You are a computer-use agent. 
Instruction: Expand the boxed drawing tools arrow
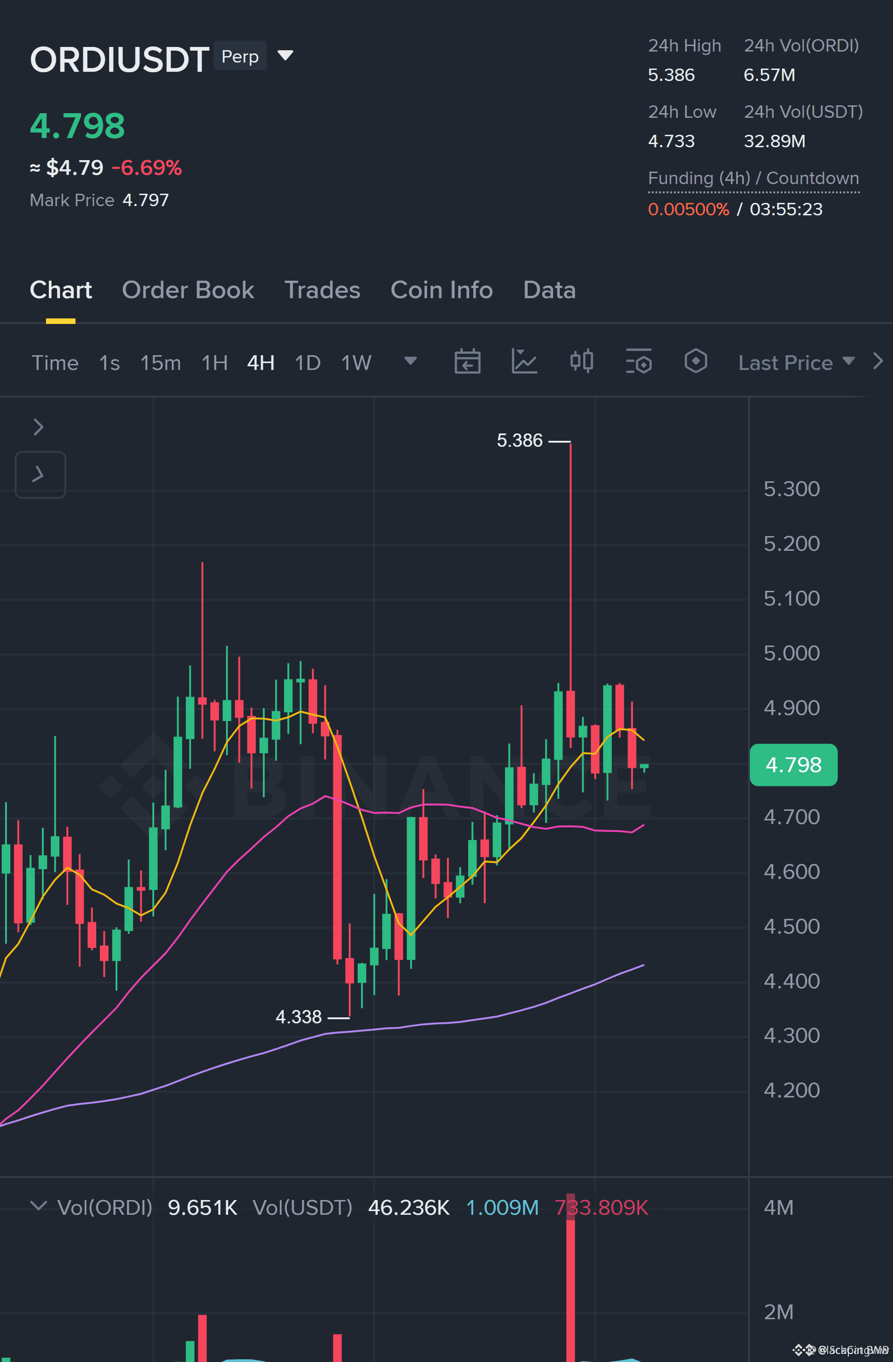click(40, 474)
